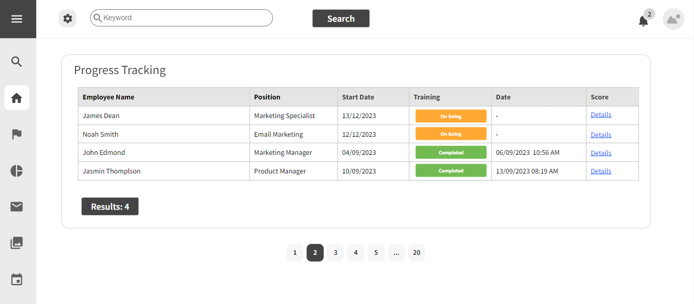This screenshot has width=694, height=304.
Task: Click the Results: 4 button
Action: click(x=110, y=206)
